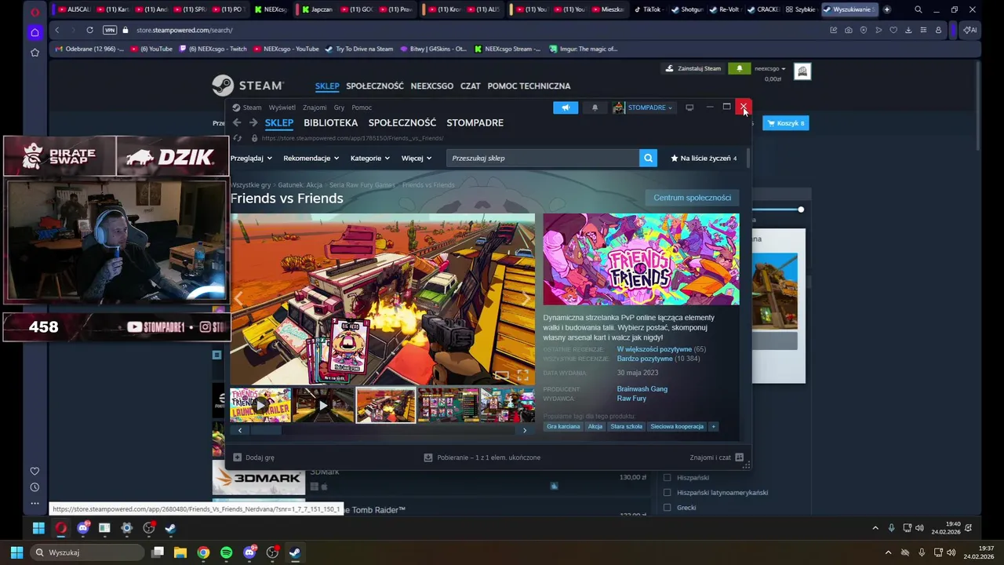Click the Gra karciana tag
Image resolution: width=1004 pixels, height=565 pixels.
tap(563, 426)
